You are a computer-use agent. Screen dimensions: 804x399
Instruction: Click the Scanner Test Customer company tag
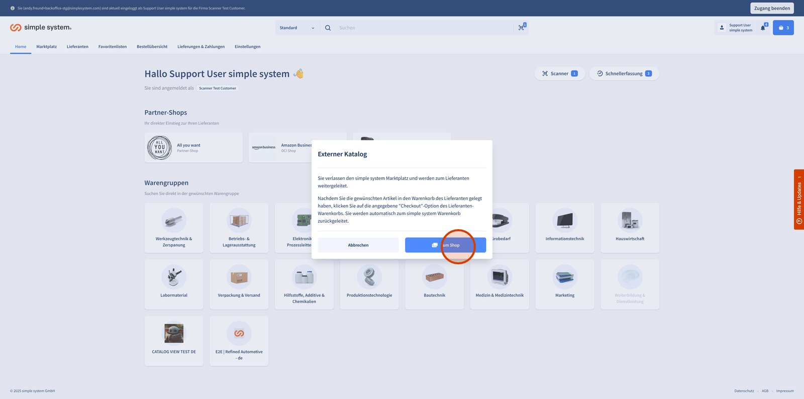tap(218, 88)
